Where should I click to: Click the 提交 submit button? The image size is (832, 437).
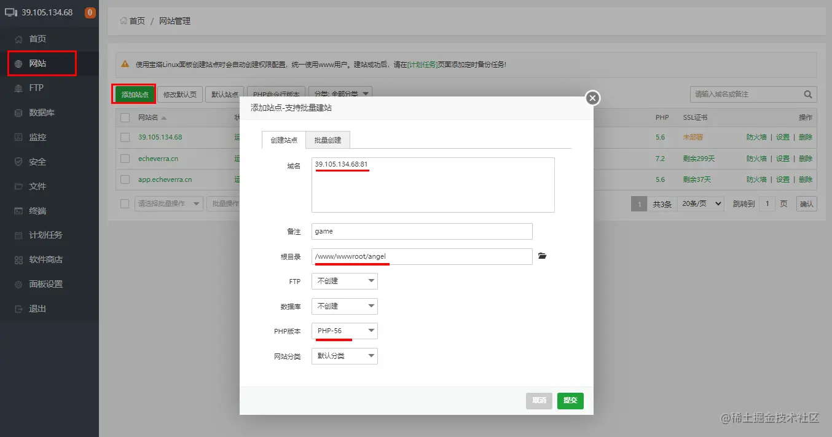click(570, 400)
